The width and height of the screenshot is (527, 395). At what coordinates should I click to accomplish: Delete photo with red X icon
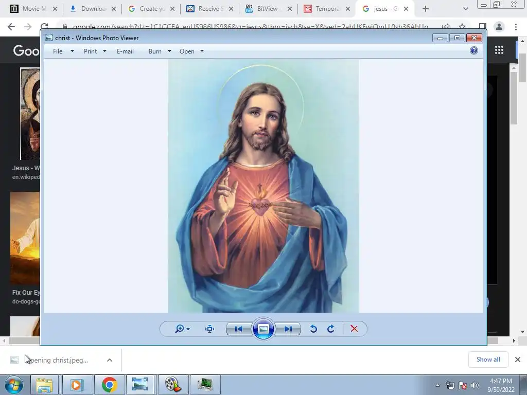[x=354, y=329]
